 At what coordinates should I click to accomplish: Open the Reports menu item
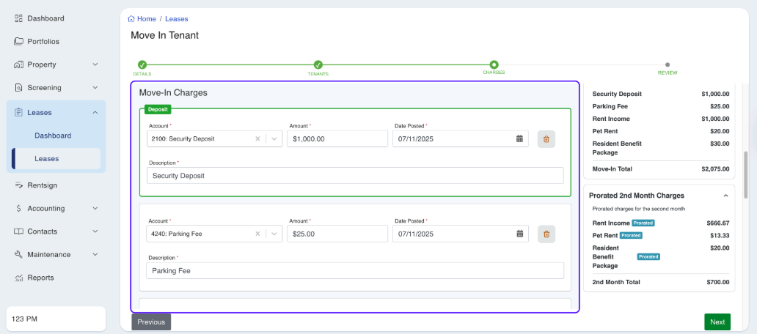40,278
